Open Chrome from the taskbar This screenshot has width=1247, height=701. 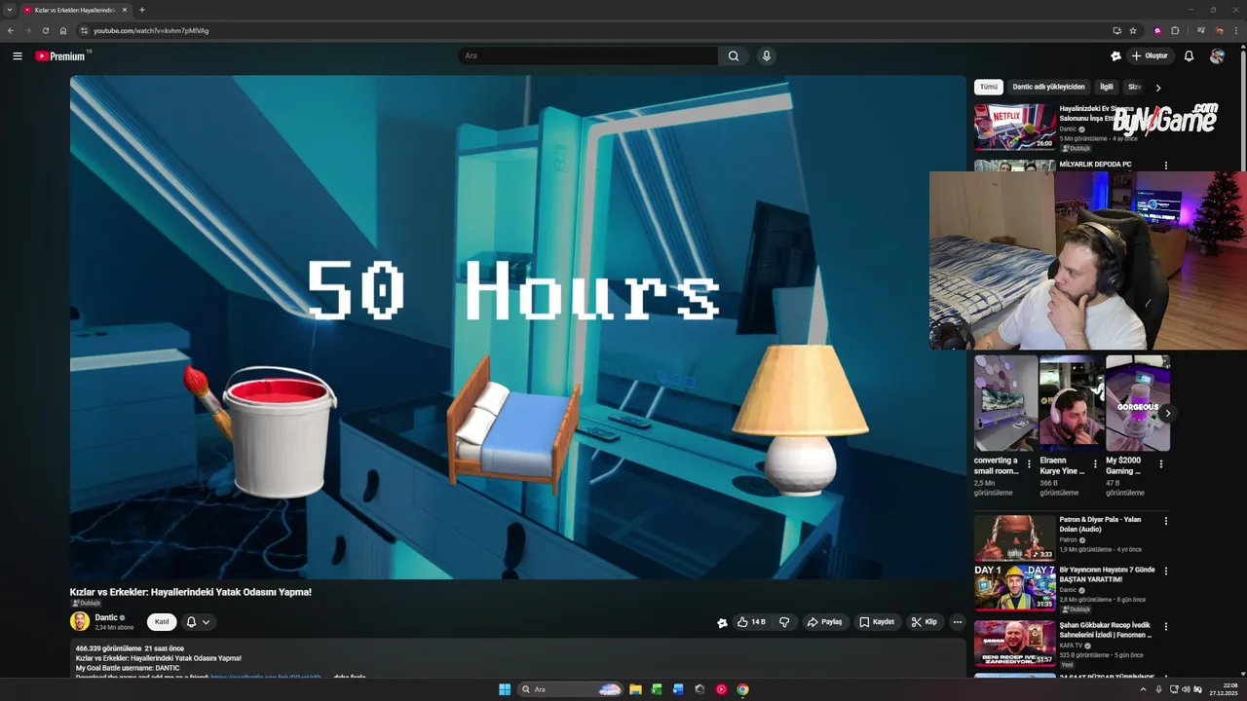742,689
